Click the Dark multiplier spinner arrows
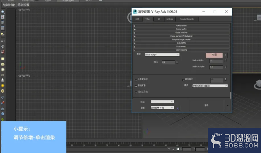 pos(225,60)
